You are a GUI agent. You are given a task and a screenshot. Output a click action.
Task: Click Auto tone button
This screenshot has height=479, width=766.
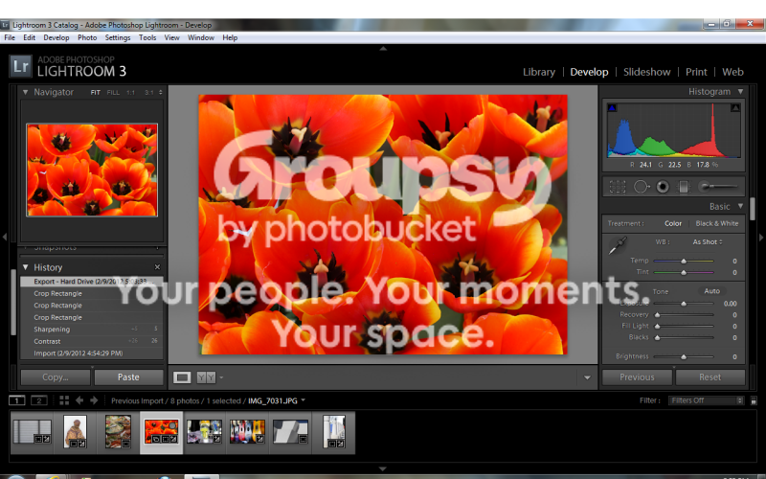click(711, 291)
